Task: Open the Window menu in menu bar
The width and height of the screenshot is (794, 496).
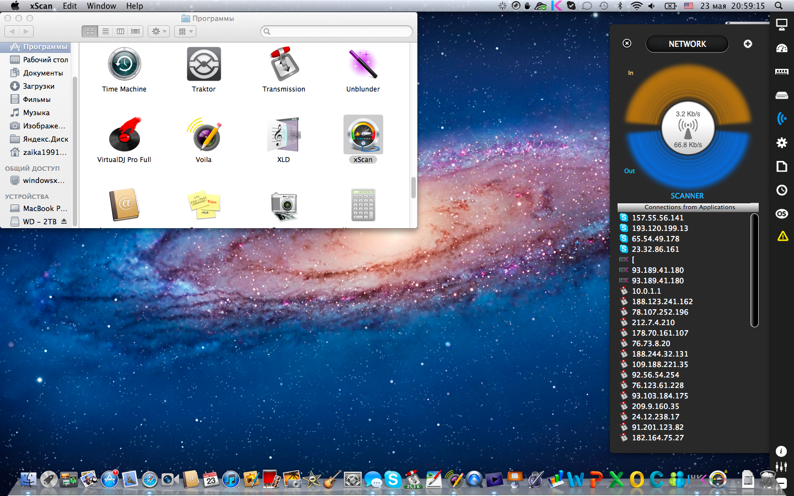Action: 101,6
